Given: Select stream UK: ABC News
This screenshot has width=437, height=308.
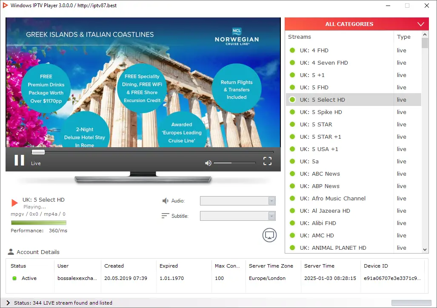Looking at the screenshot, I should pos(354,174).
